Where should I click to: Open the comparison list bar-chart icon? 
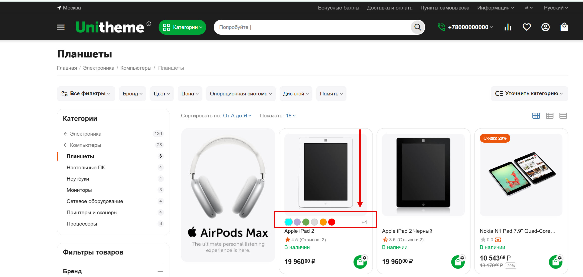[x=508, y=27]
